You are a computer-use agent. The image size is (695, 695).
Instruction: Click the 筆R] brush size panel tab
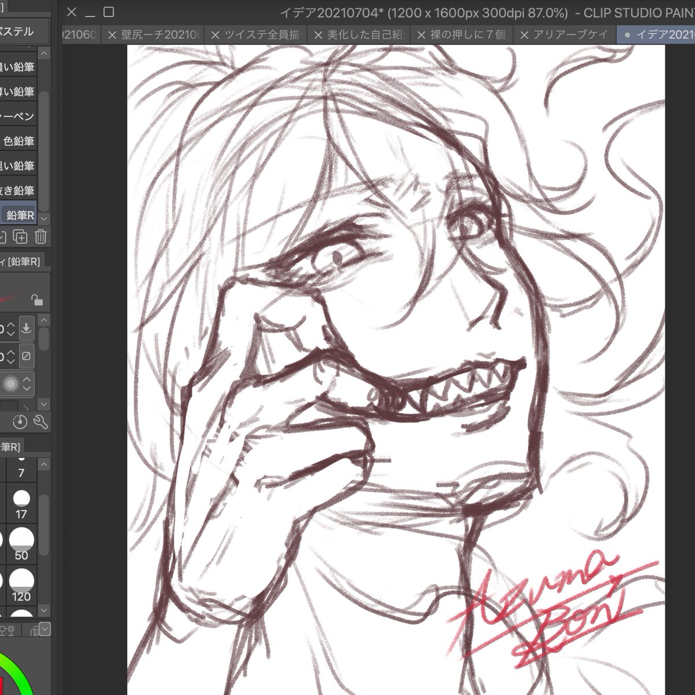pyautogui.click(x=11, y=447)
